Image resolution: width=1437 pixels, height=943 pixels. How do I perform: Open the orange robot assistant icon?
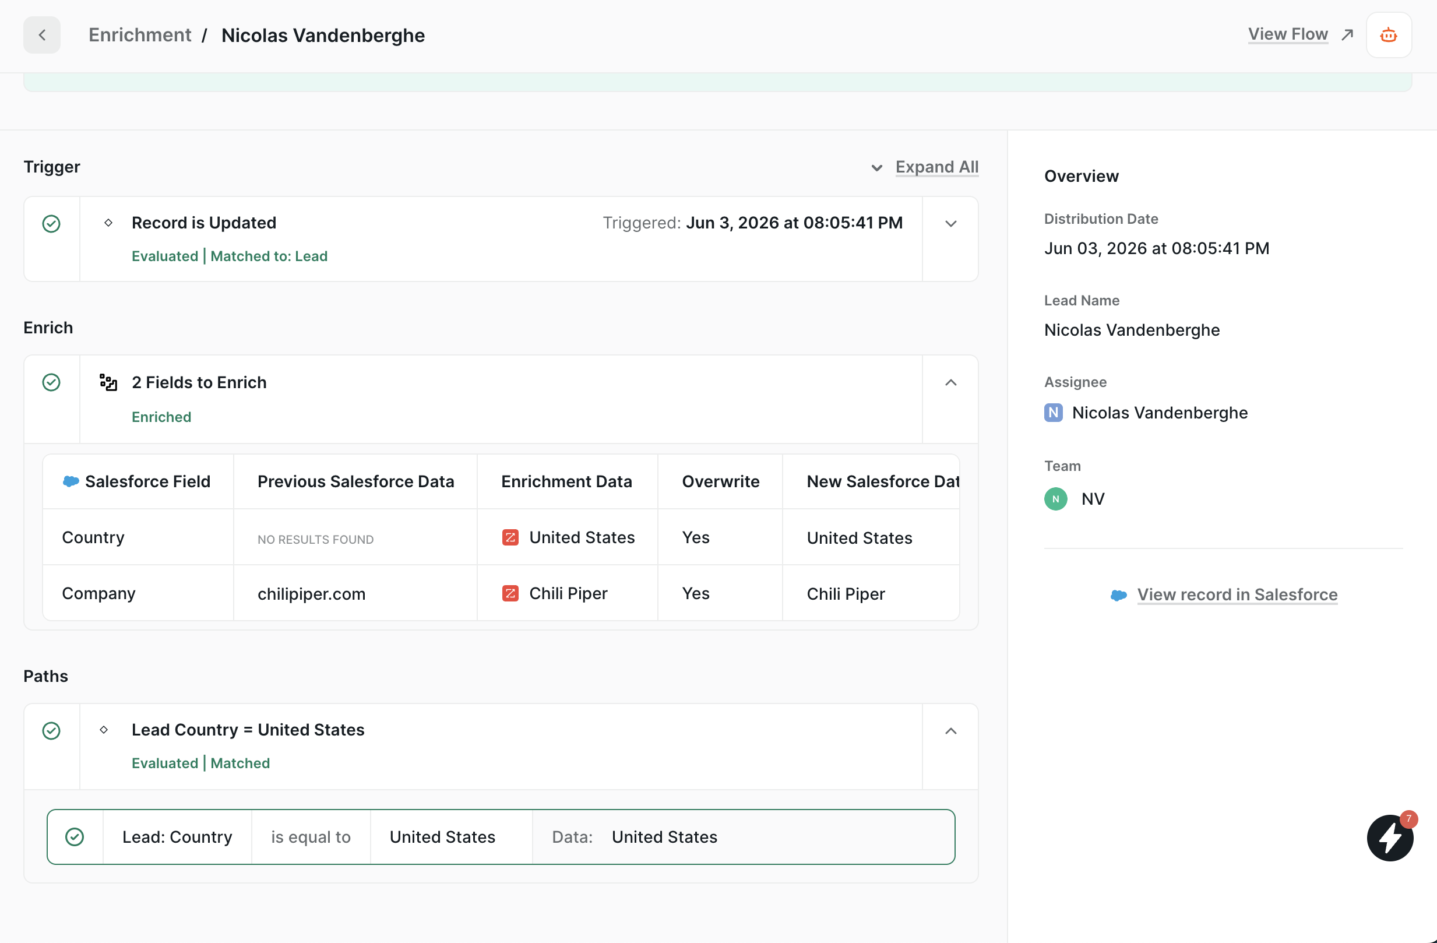click(x=1389, y=35)
